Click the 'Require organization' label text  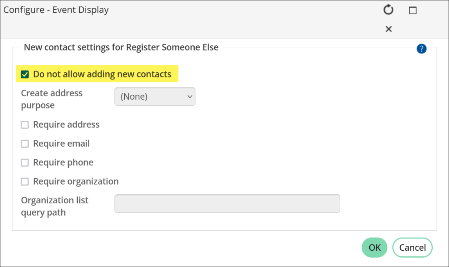76,182
